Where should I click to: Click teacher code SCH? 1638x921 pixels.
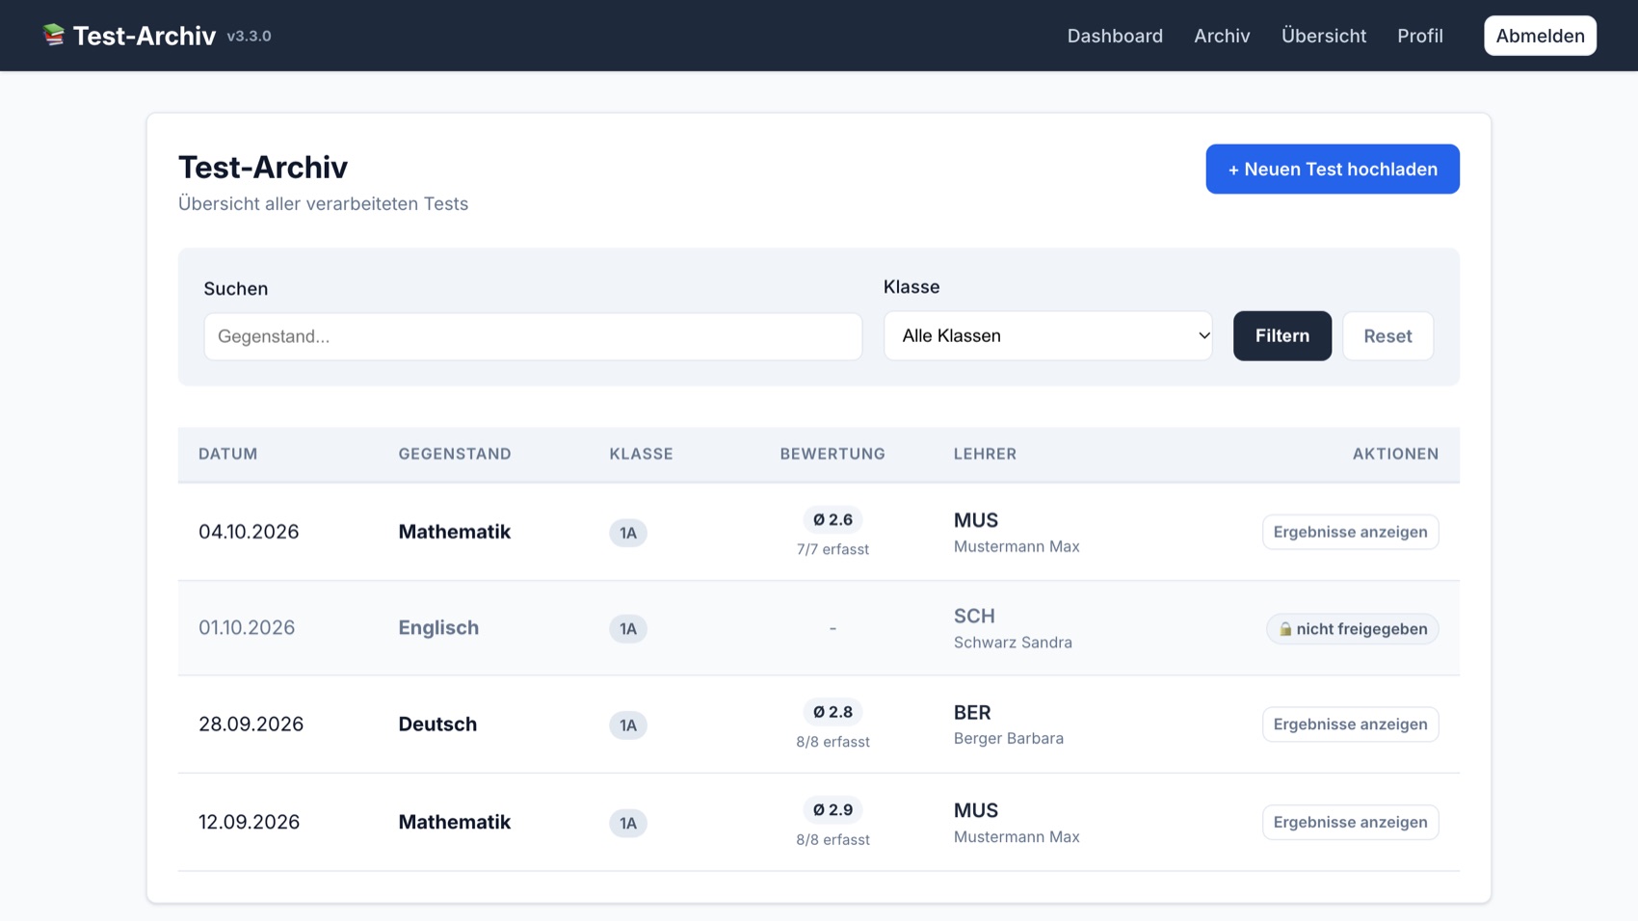974,616
